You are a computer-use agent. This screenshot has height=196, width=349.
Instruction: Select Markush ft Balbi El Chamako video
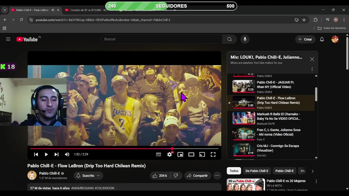click(x=270, y=119)
